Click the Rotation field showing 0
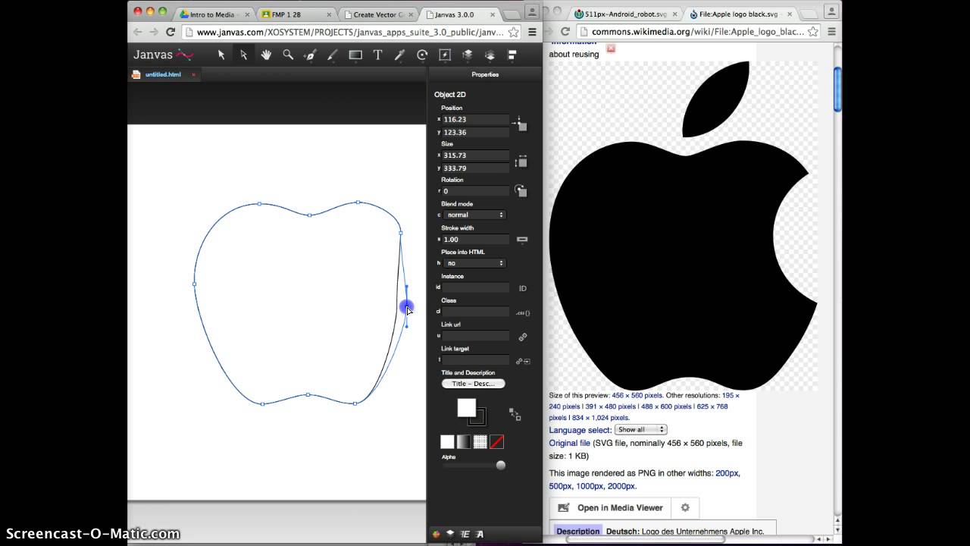 coord(475,191)
